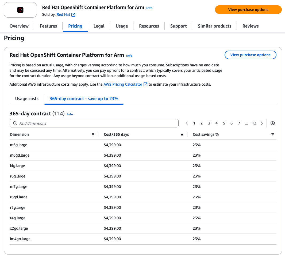The height and width of the screenshot is (257, 285).
Task: Select the Pricing tab
Action: coord(75,26)
